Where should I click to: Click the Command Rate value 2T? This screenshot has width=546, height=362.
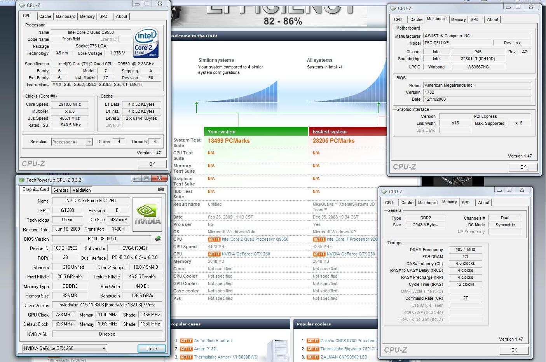(465, 298)
